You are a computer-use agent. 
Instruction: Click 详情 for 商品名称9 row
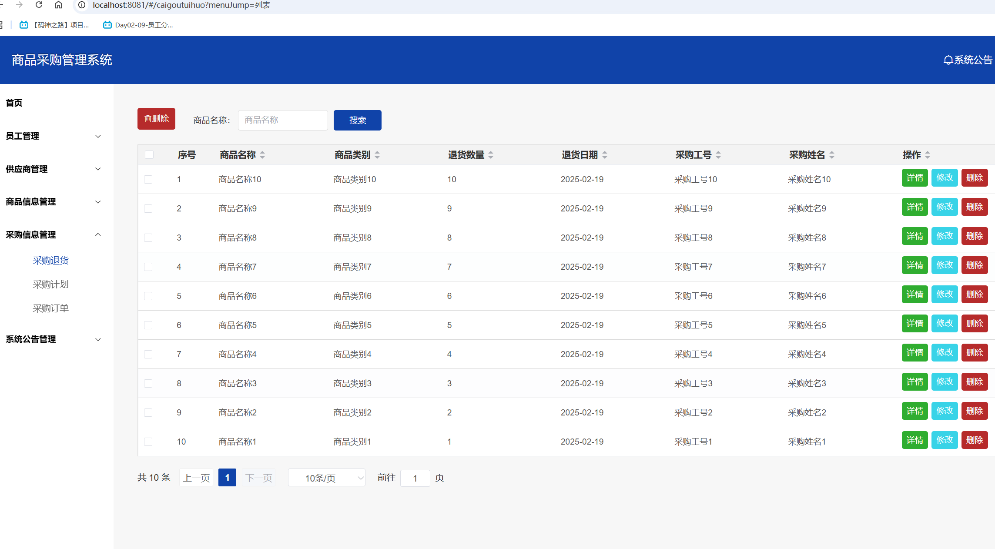tap(915, 207)
